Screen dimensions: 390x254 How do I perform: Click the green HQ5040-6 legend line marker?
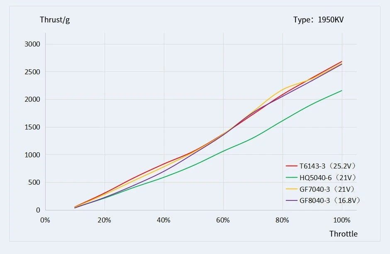click(292, 178)
